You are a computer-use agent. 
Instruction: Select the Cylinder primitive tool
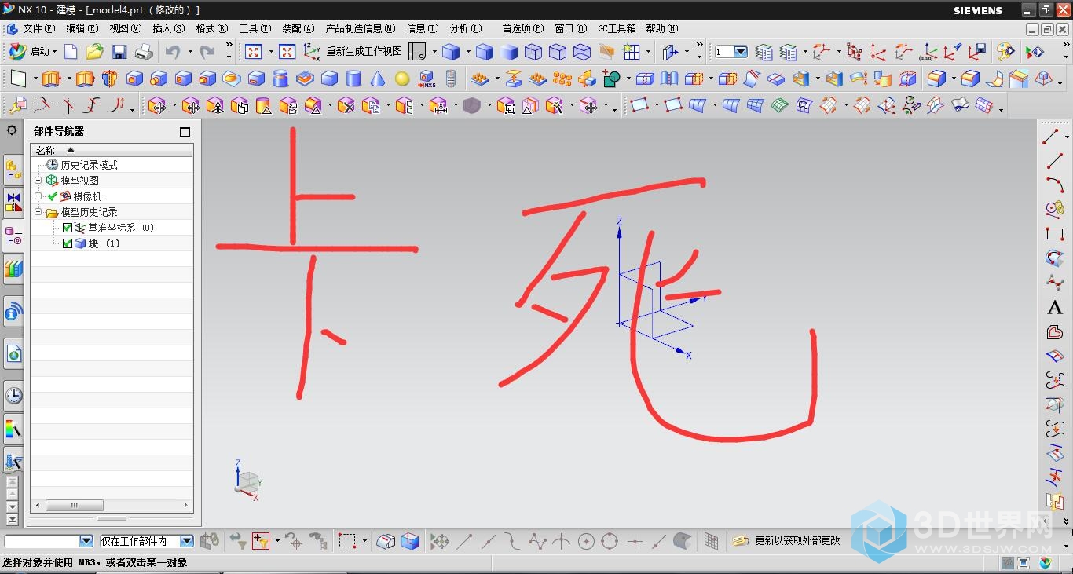353,79
